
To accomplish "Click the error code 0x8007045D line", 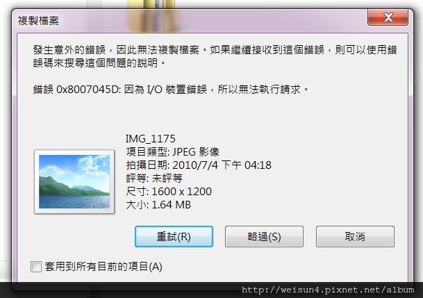I will [x=171, y=90].
